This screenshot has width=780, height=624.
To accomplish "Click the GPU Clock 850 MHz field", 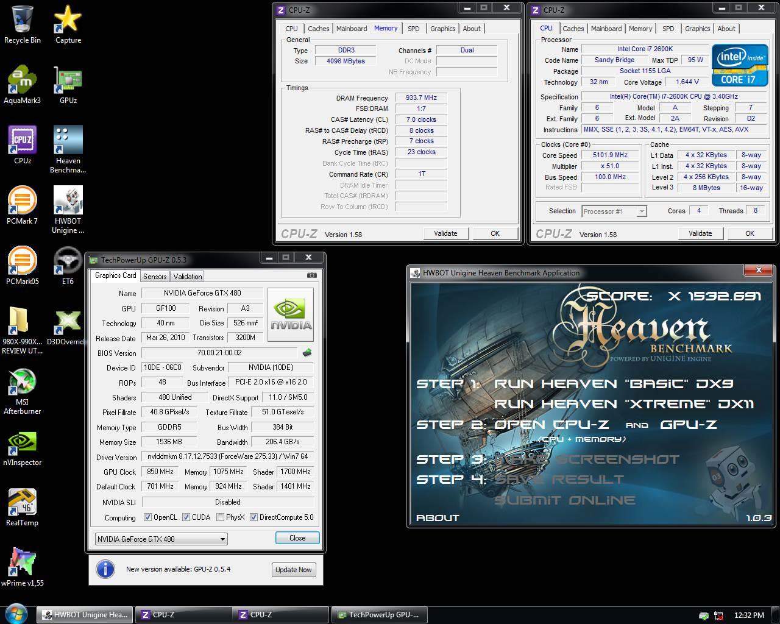I will (160, 472).
